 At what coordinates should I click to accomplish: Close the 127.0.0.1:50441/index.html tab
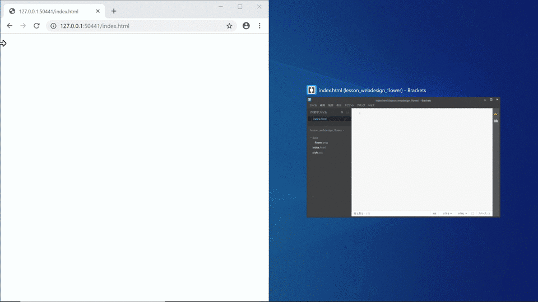point(98,11)
